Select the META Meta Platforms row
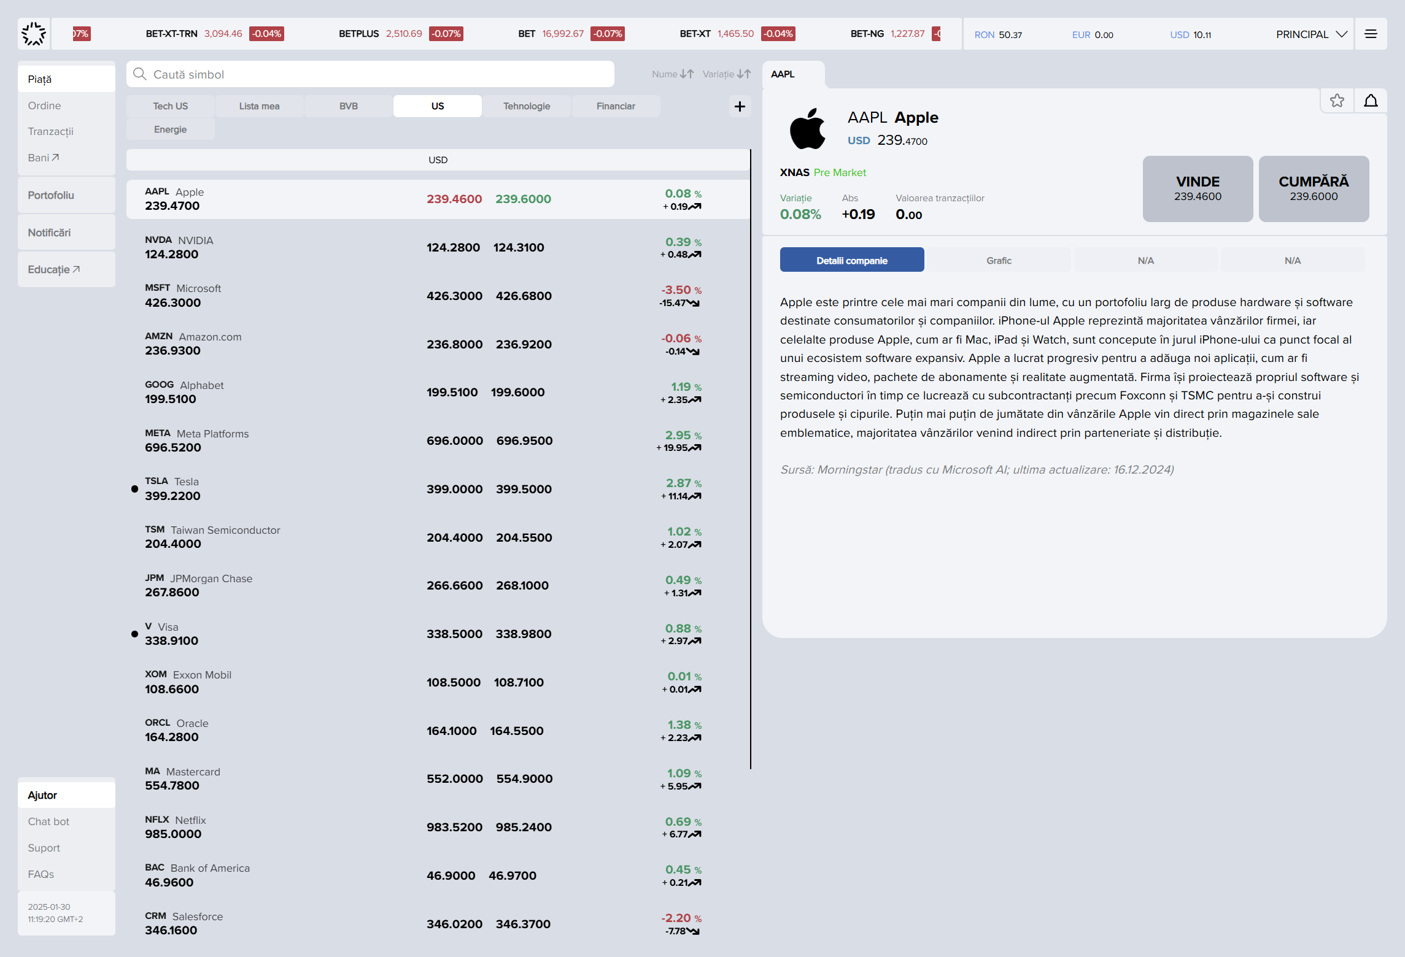Screen dimensions: 1405x957 click(438, 440)
